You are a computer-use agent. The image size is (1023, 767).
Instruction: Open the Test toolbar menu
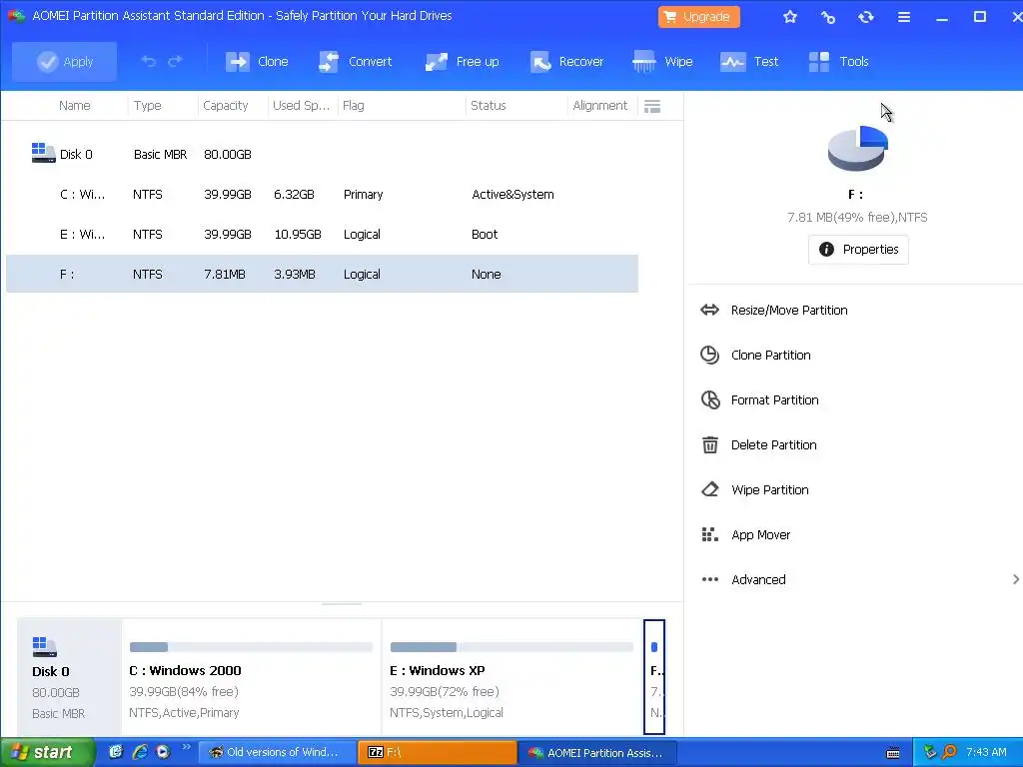(x=749, y=61)
